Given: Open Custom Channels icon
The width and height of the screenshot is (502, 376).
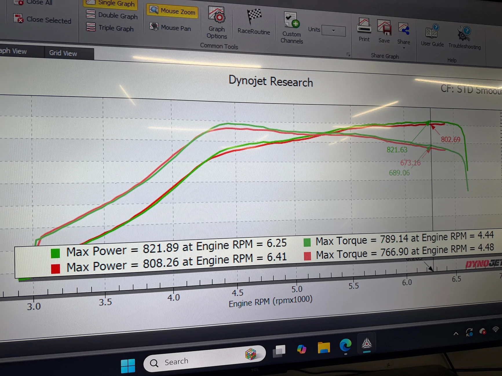Looking at the screenshot, I should coord(291,20).
